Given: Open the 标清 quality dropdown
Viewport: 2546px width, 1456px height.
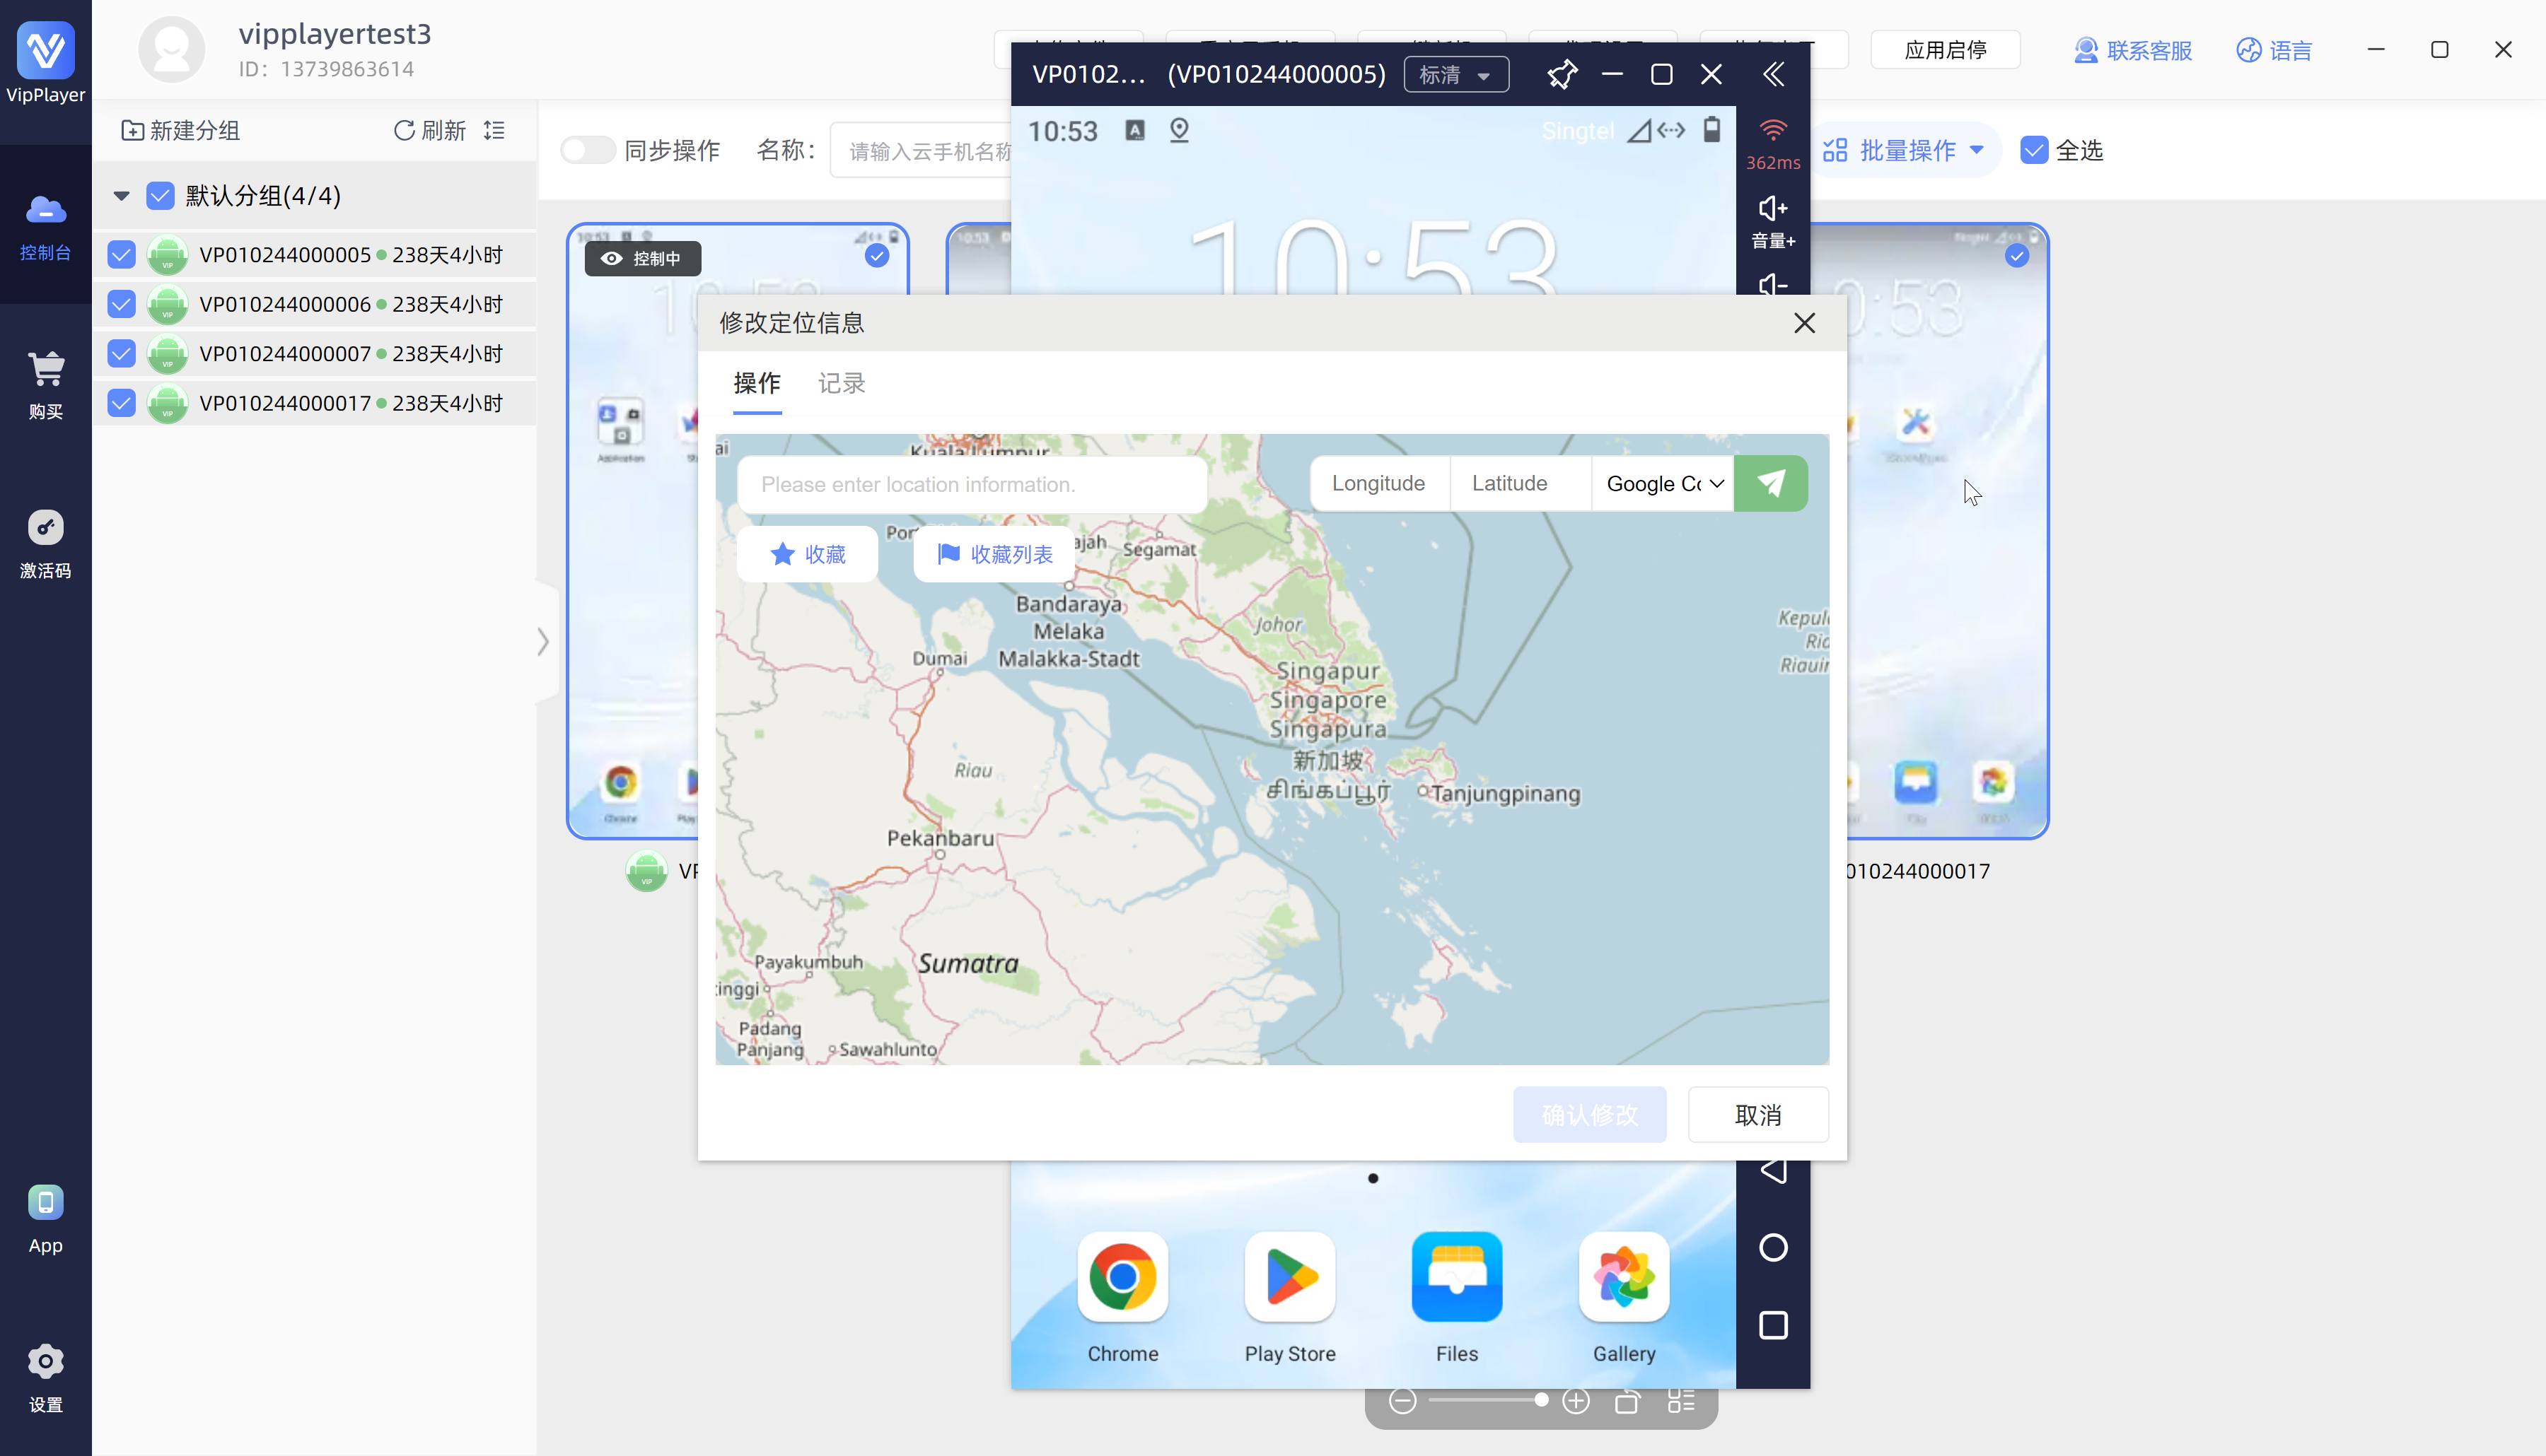Looking at the screenshot, I should (1455, 74).
